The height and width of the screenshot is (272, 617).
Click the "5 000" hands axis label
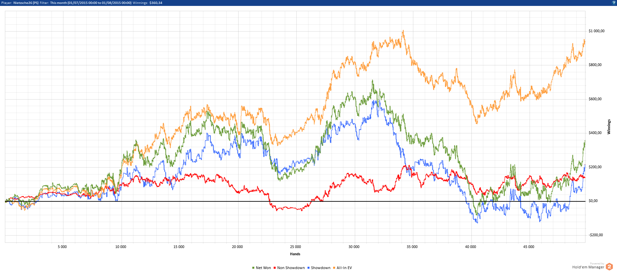[x=62, y=247]
